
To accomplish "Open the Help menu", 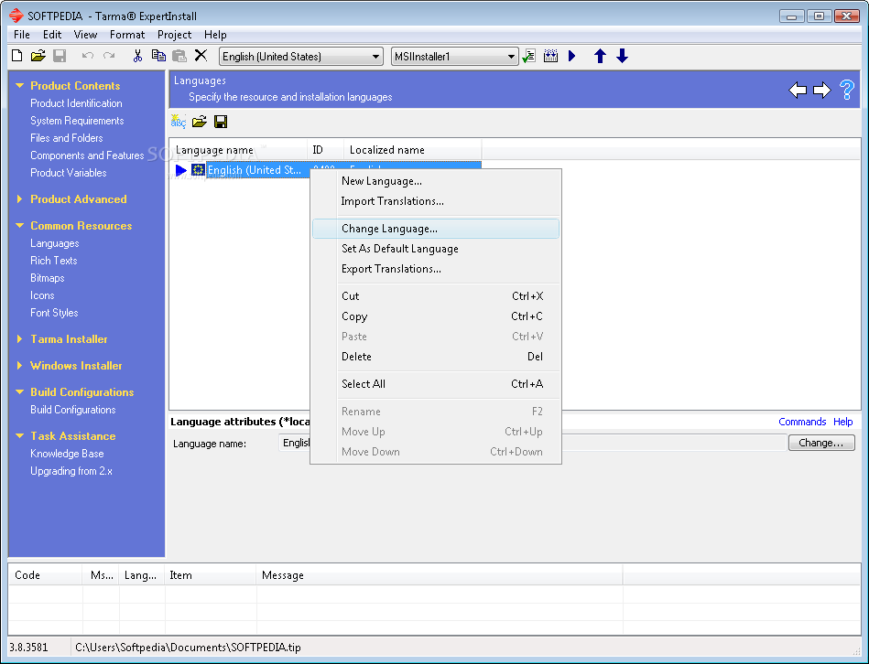I will [215, 35].
